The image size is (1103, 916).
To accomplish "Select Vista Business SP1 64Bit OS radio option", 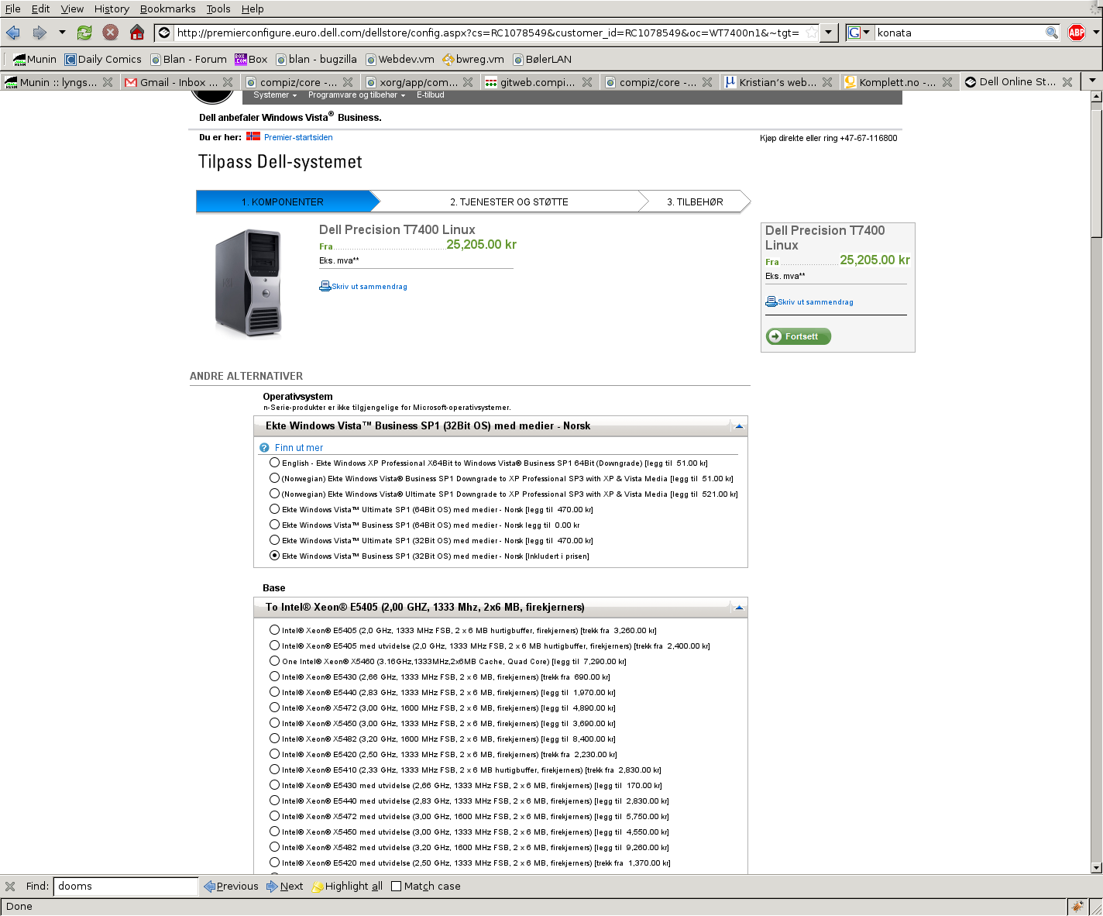I will click(274, 525).
